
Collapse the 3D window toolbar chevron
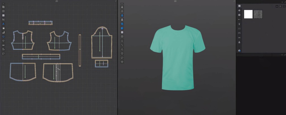click(122, 4)
